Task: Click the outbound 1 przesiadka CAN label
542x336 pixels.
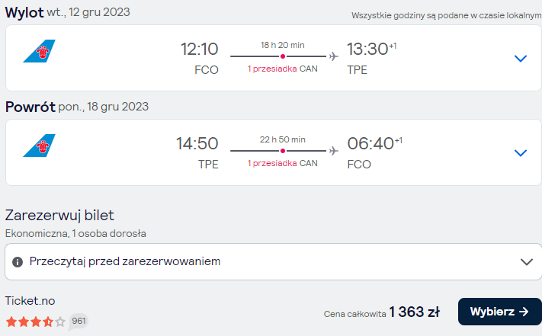Action: coord(282,69)
